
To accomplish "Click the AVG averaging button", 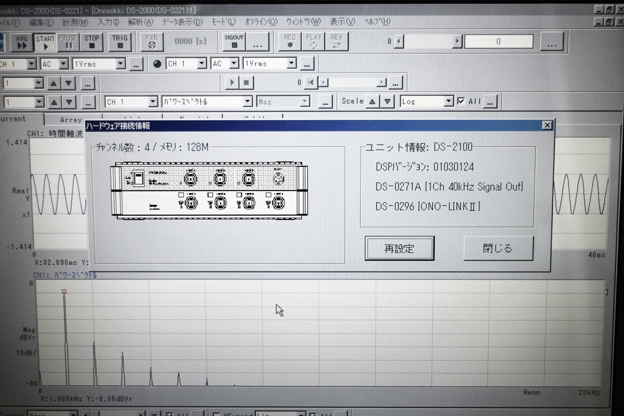I will (x=22, y=42).
